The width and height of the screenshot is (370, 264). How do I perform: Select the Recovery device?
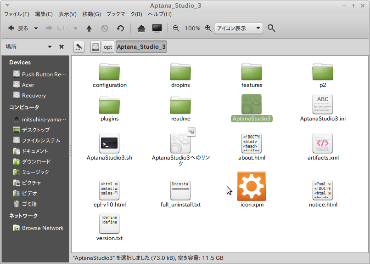(29, 96)
